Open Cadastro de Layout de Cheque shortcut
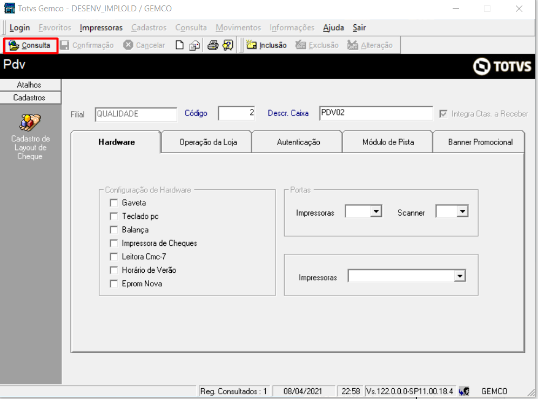The image size is (538, 399). point(30,137)
